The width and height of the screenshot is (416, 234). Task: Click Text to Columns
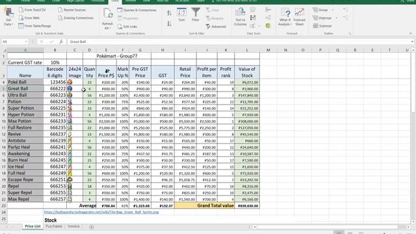tap(240, 17)
